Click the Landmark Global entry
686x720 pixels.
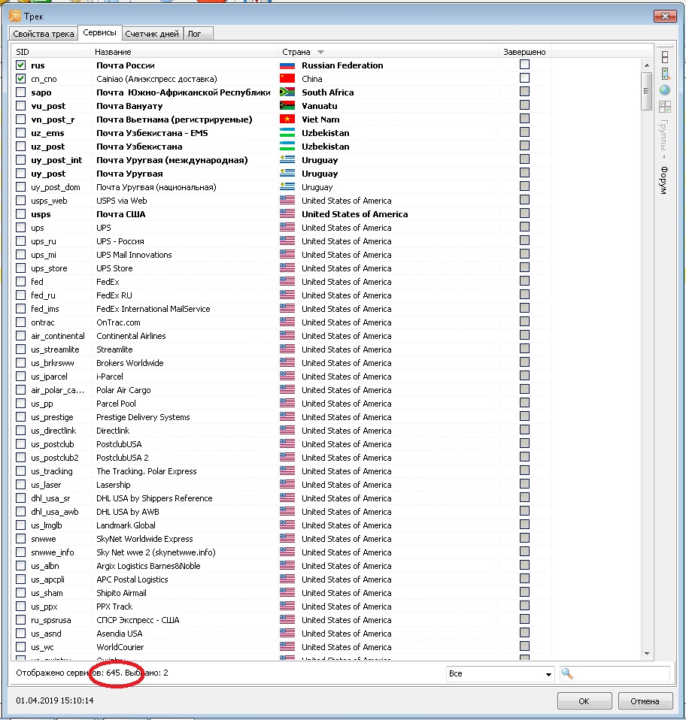click(x=126, y=525)
